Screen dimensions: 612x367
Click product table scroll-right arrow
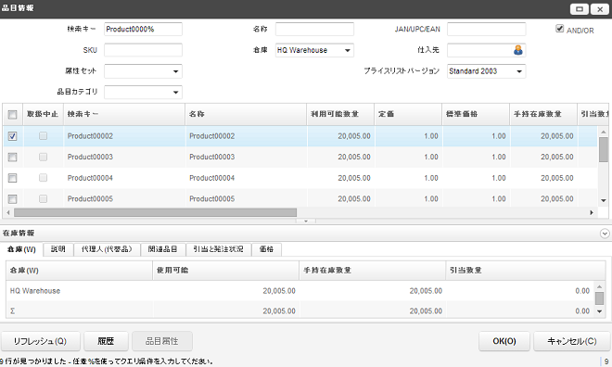click(592, 212)
